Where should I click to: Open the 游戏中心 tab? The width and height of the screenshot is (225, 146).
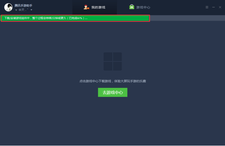click(139, 7)
